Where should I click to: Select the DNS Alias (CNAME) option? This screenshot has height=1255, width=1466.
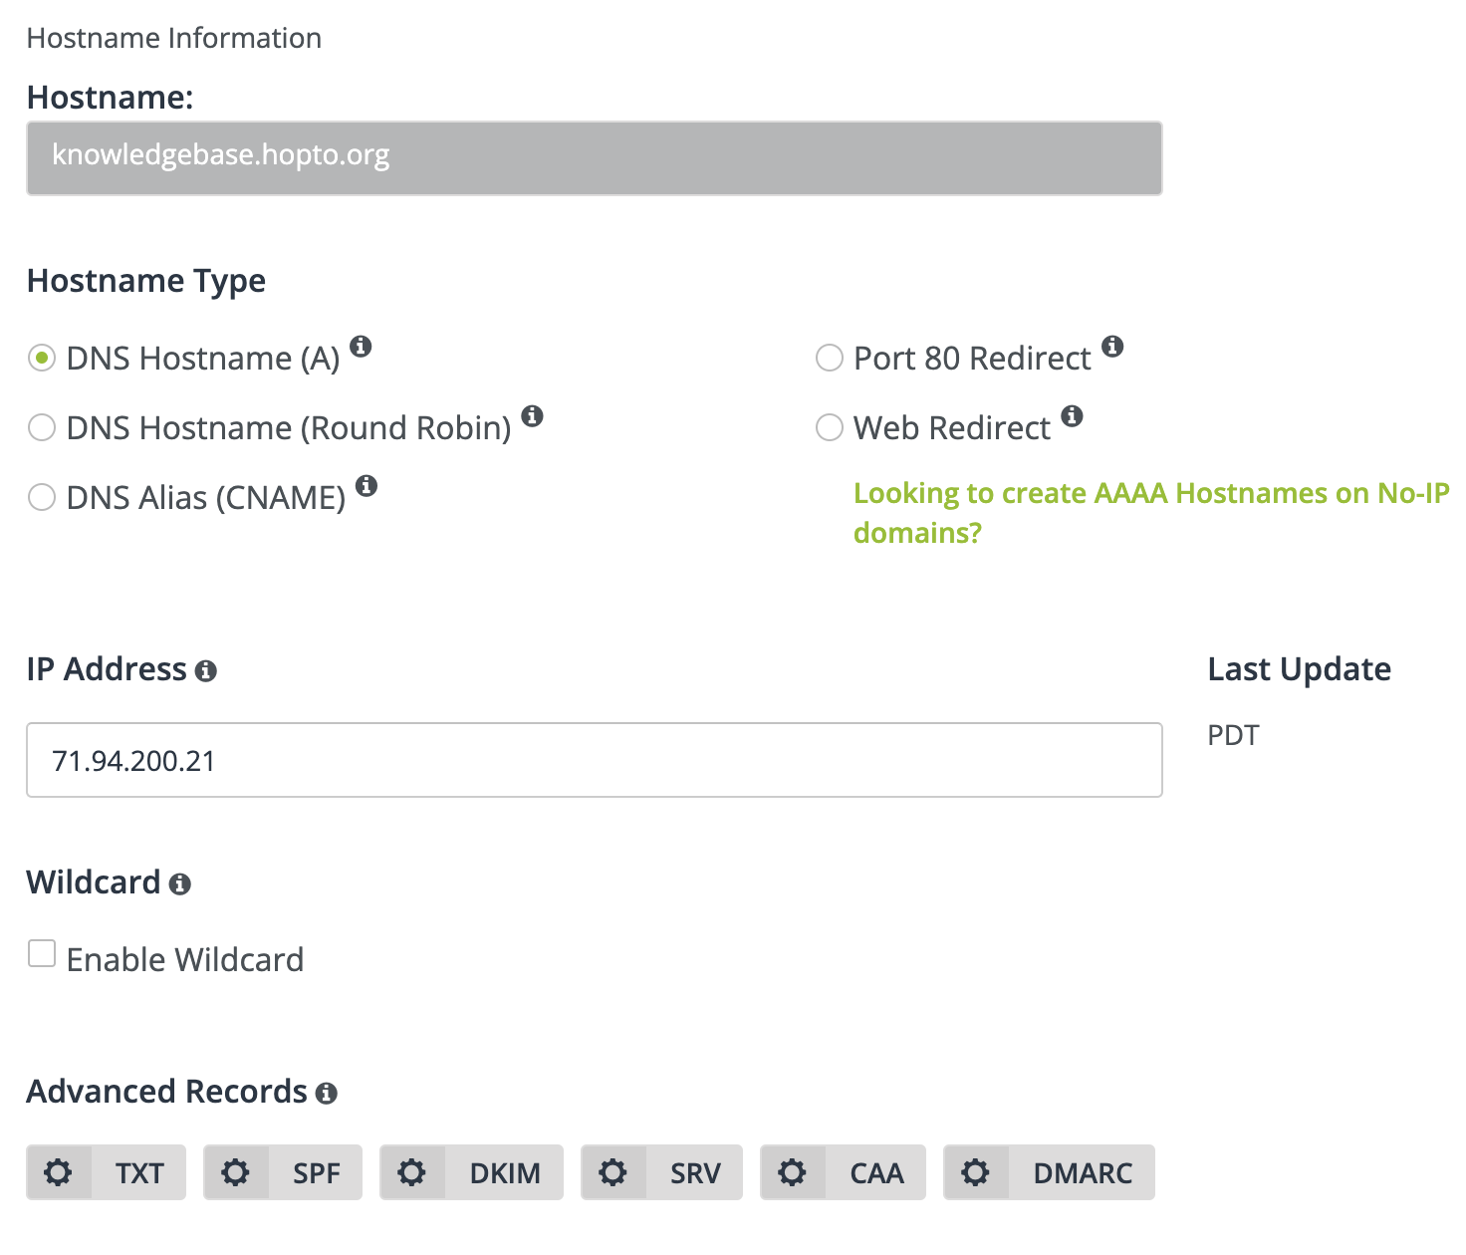42,496
